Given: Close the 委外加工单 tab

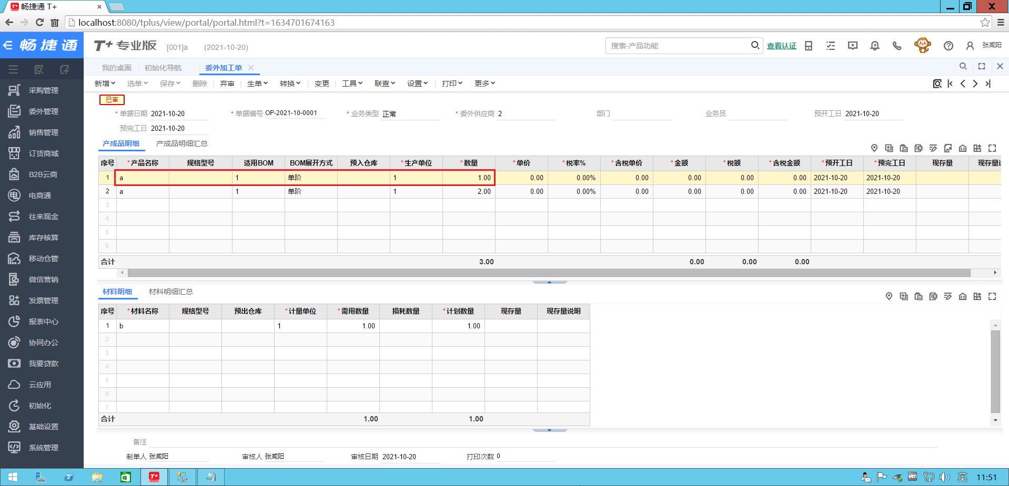Looking at the screenshot, I should point(251,68).
